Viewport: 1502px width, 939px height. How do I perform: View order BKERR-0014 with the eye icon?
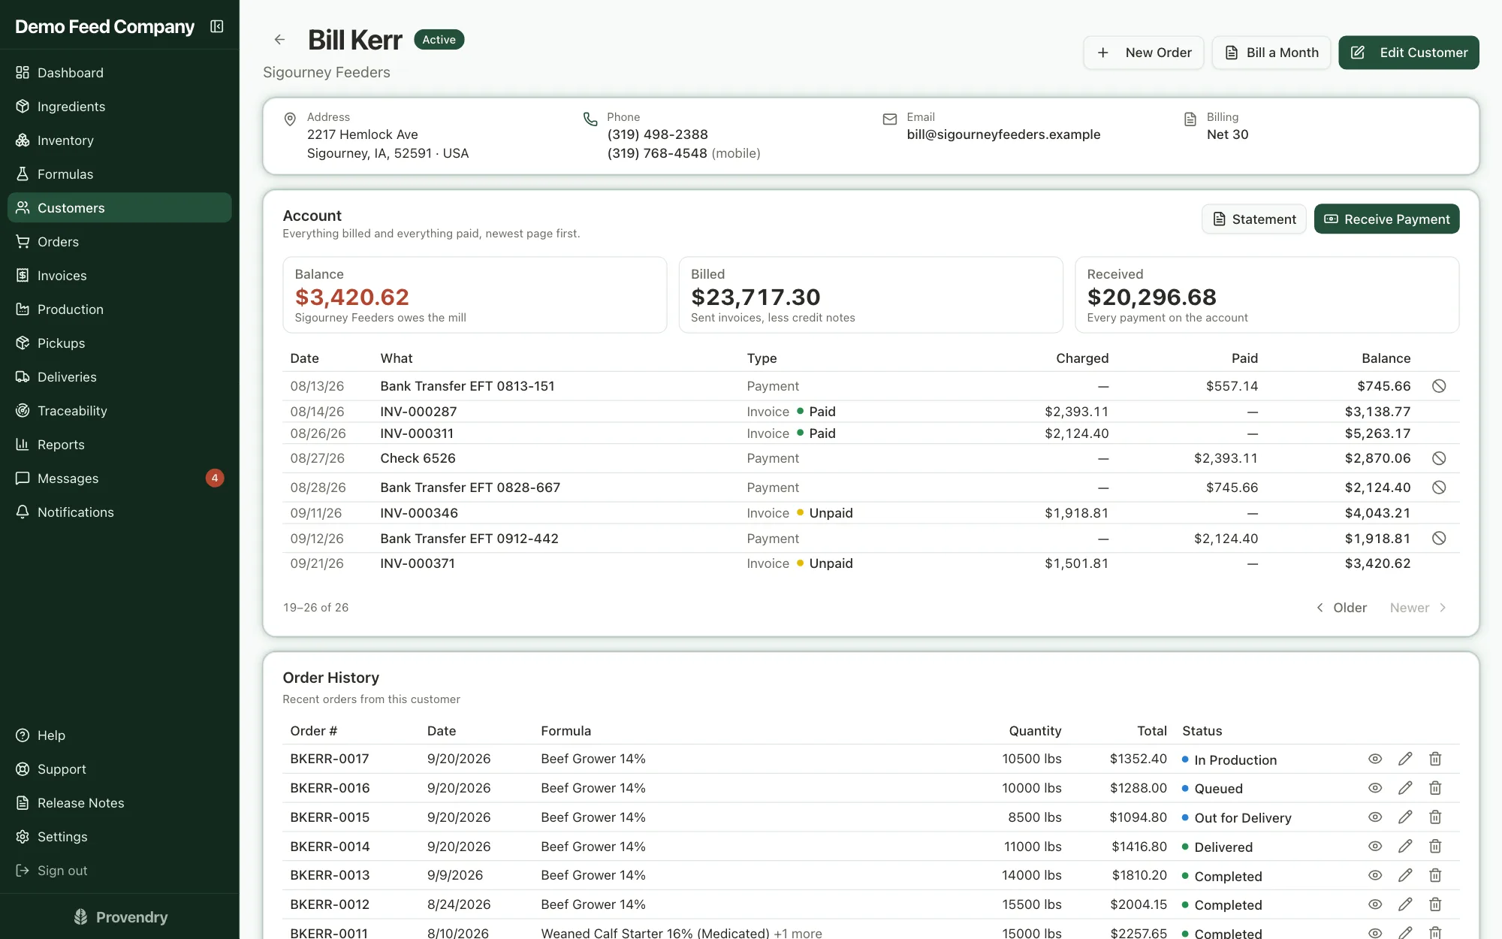click(x=1375, y=847)
